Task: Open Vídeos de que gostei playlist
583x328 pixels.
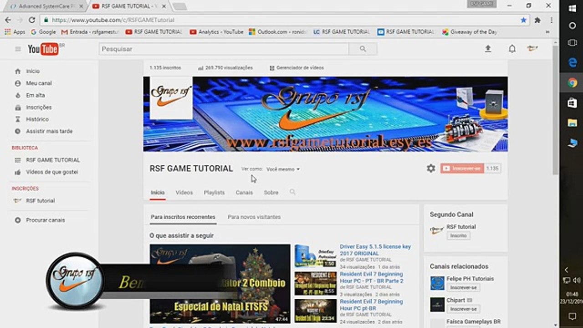Action: pos(52,172)
